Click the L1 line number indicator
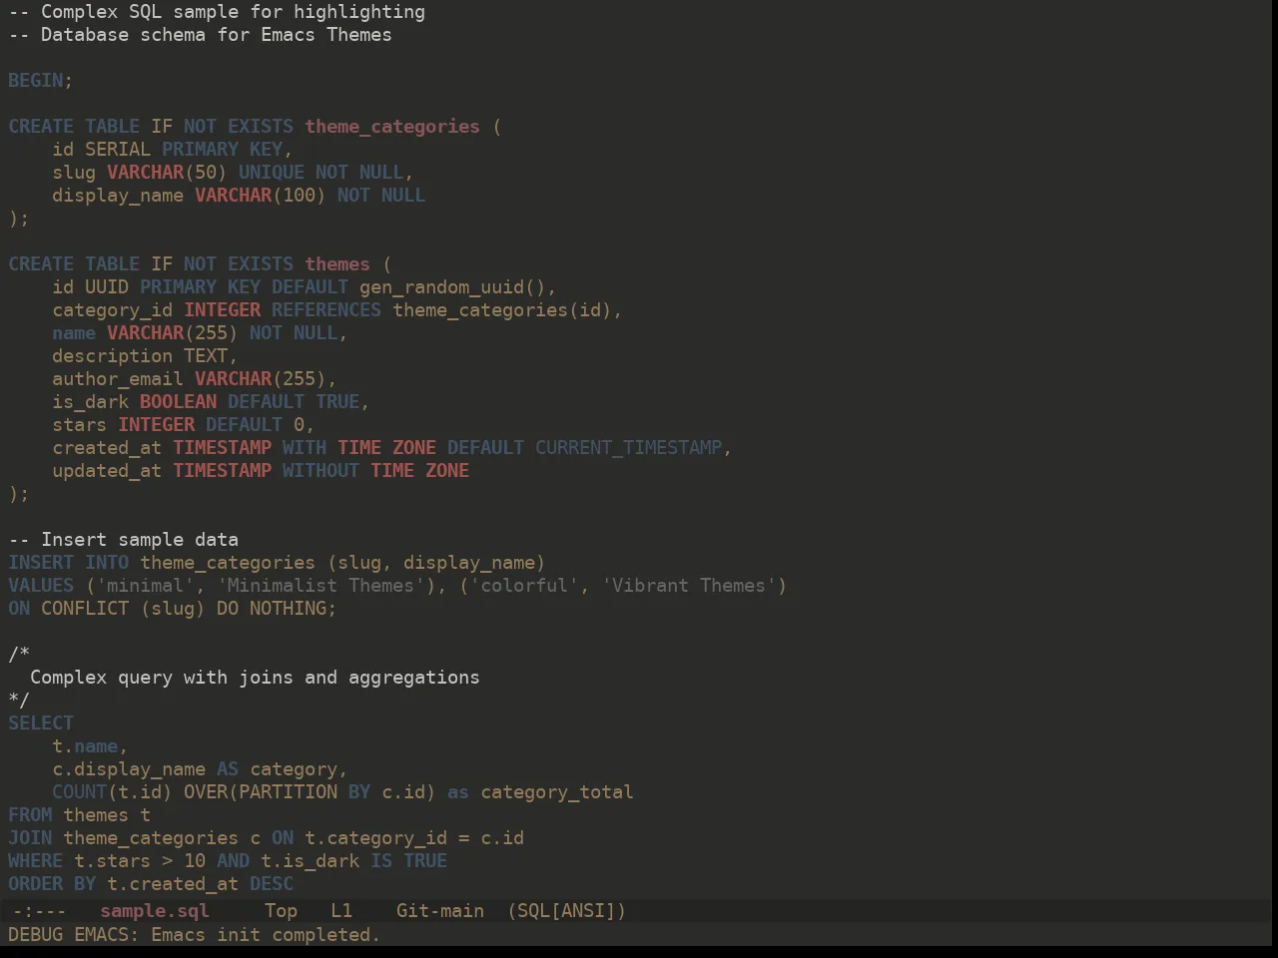 (x=341, y=911)
